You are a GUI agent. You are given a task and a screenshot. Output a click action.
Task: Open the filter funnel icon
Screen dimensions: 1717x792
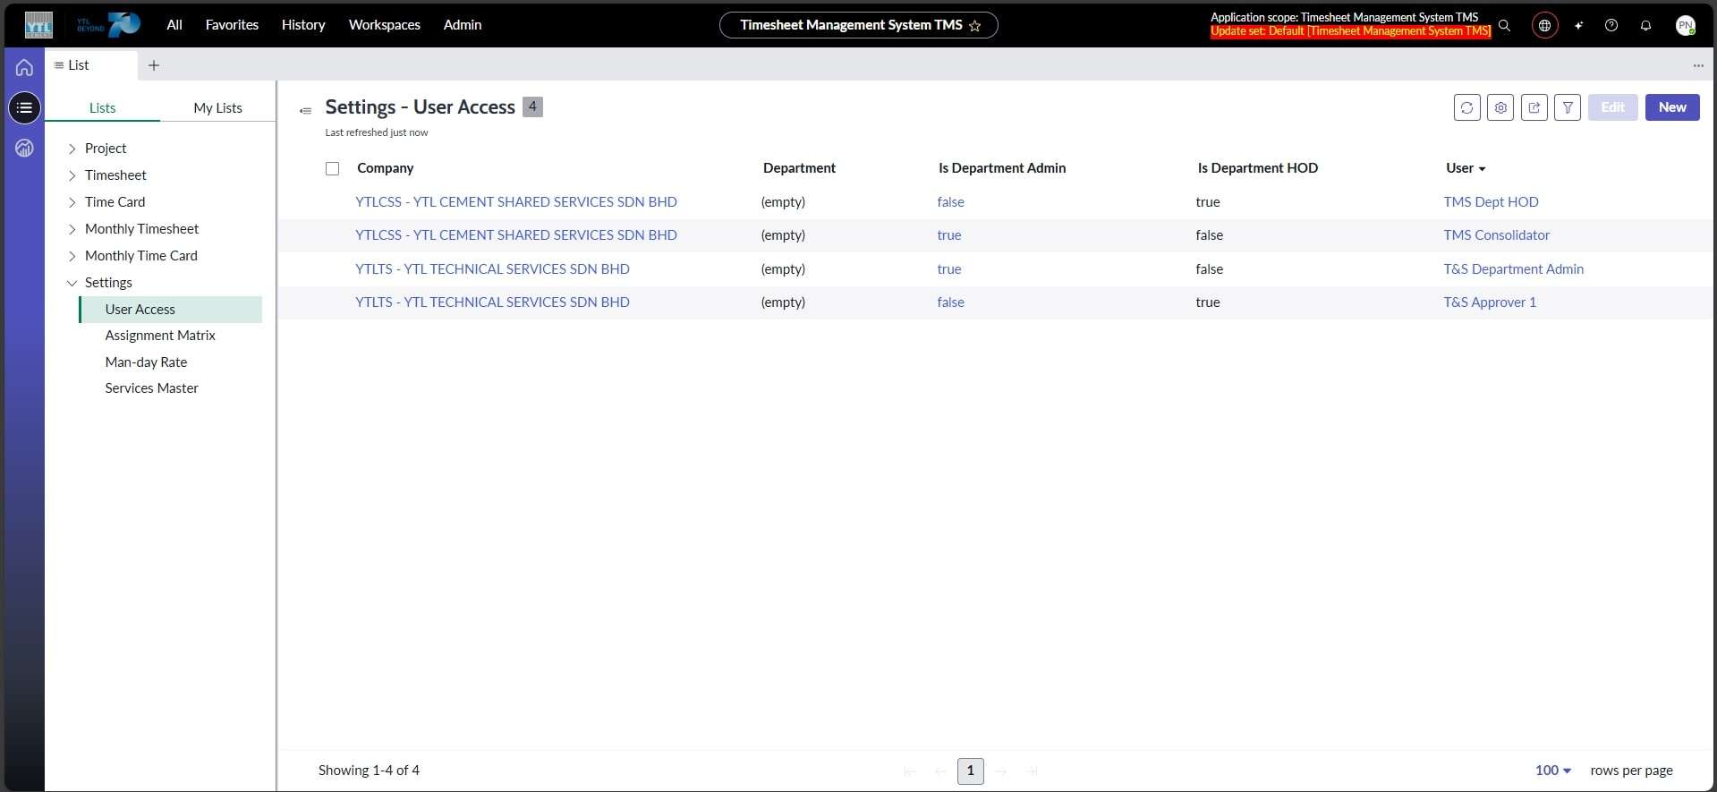pyautogui.click(x=1568, y=107)
